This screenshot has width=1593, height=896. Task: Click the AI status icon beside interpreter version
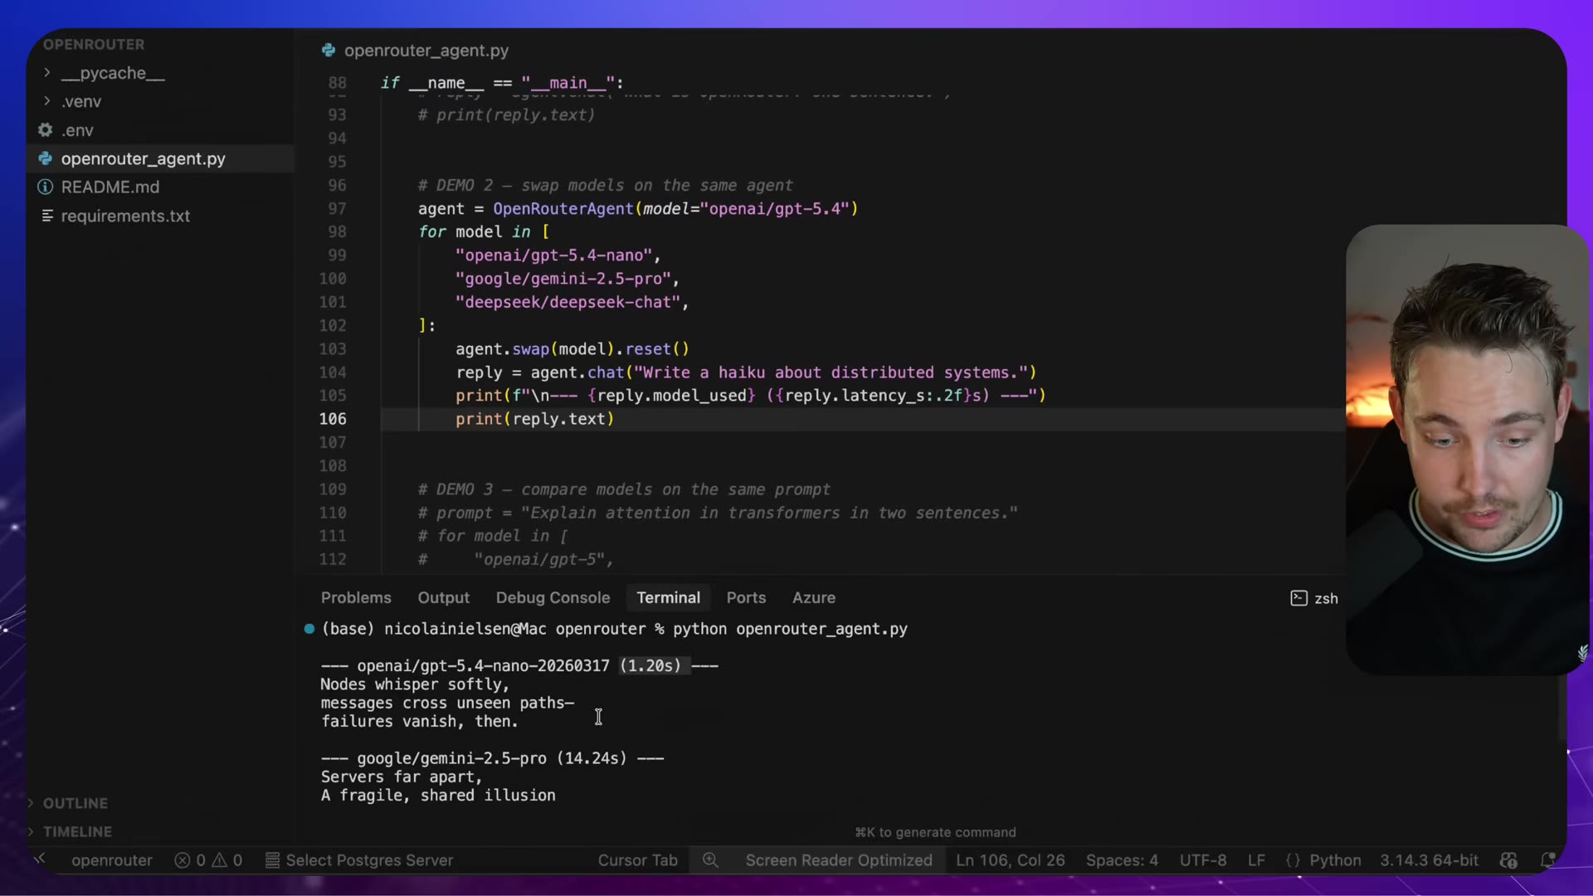1509,860
